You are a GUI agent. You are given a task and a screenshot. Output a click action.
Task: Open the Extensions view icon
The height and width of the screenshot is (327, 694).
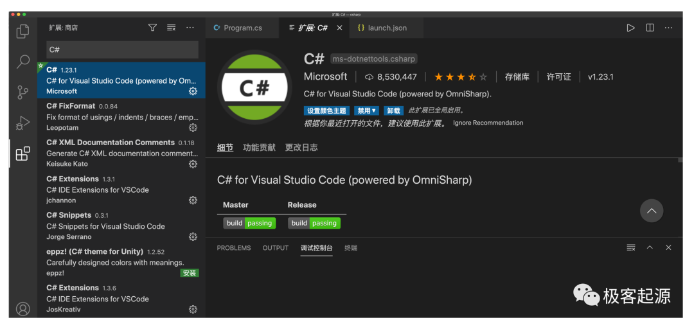click(22, 154)
